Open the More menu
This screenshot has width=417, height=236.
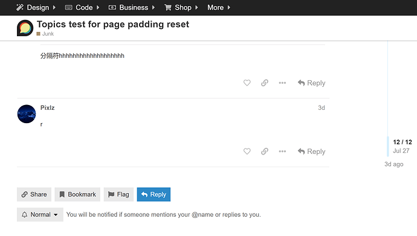coord(219,7)
